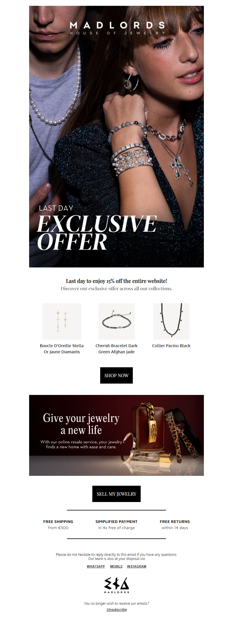Click the SIMPLIFIED PAYMENT in 4x info
The height and width of the screenshot is (626, 233).
click(116, 524)
